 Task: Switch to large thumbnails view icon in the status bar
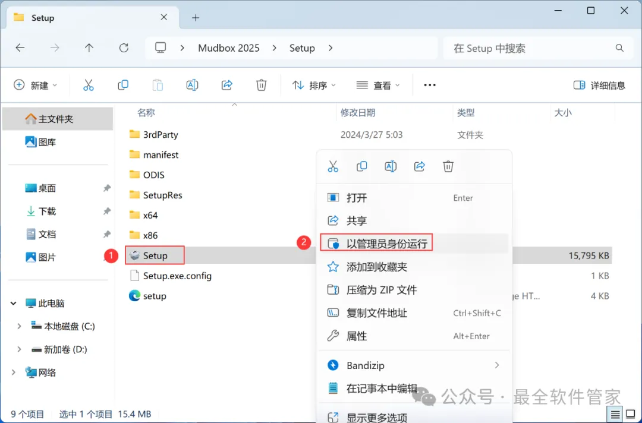point(631,415)
